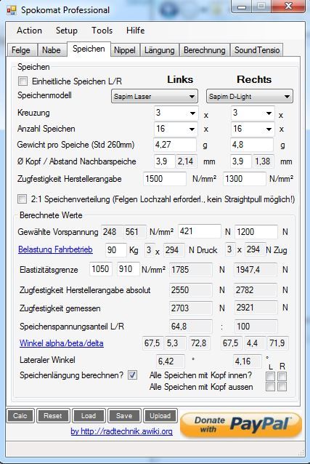Click the Calc button
Screen dimensions: 310x464
point(20,416)
